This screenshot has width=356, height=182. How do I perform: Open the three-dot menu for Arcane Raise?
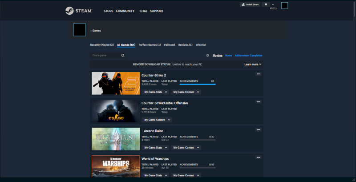pyautogui.click(x=259, y=129)
